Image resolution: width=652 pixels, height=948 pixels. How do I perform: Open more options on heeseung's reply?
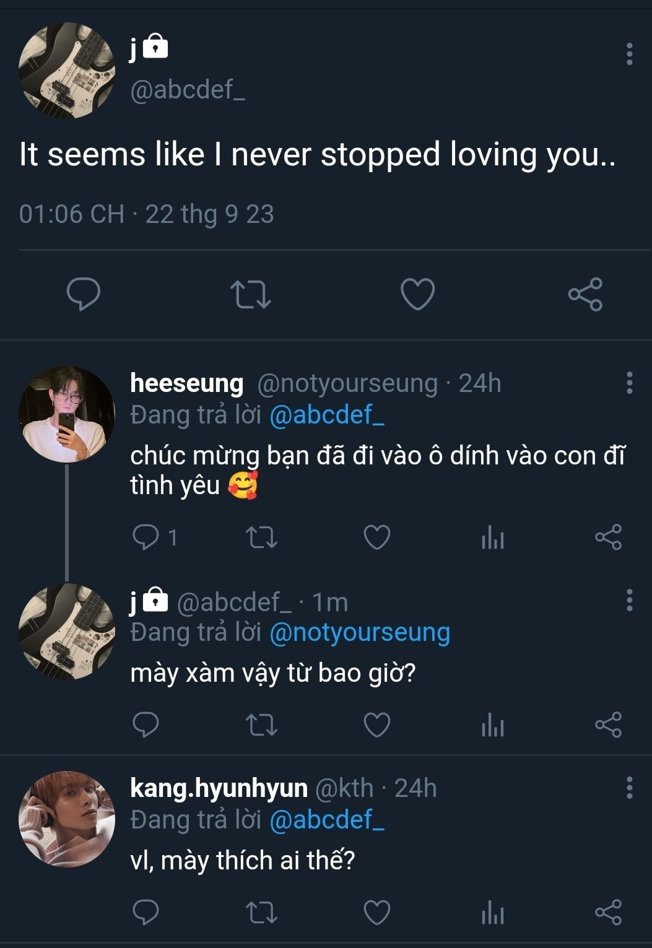click(x=629, y=383)
